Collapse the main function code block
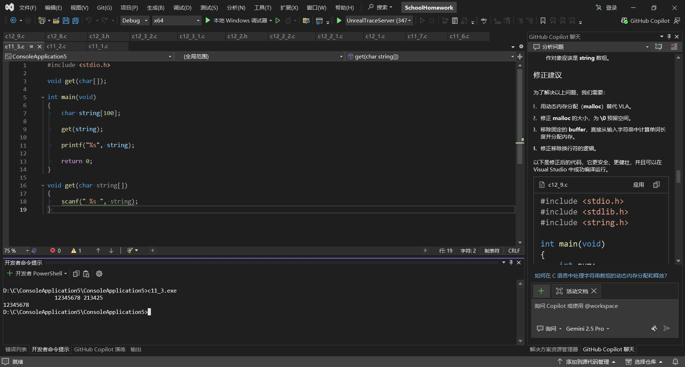The height and width of the screenshot is (367, 685). tap(43, 97)
